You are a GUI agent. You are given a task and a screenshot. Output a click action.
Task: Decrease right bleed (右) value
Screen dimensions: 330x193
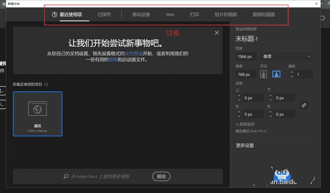click(x=271, y=116)
